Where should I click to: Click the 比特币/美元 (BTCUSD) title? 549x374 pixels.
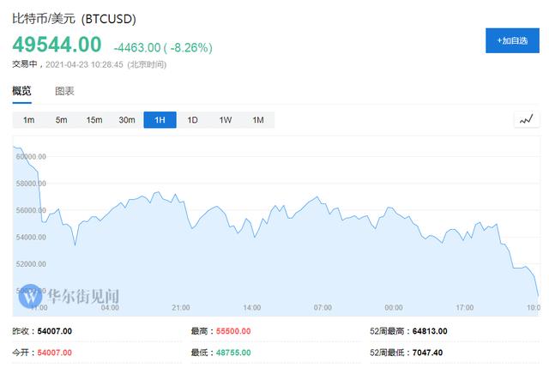click(74, 18)
